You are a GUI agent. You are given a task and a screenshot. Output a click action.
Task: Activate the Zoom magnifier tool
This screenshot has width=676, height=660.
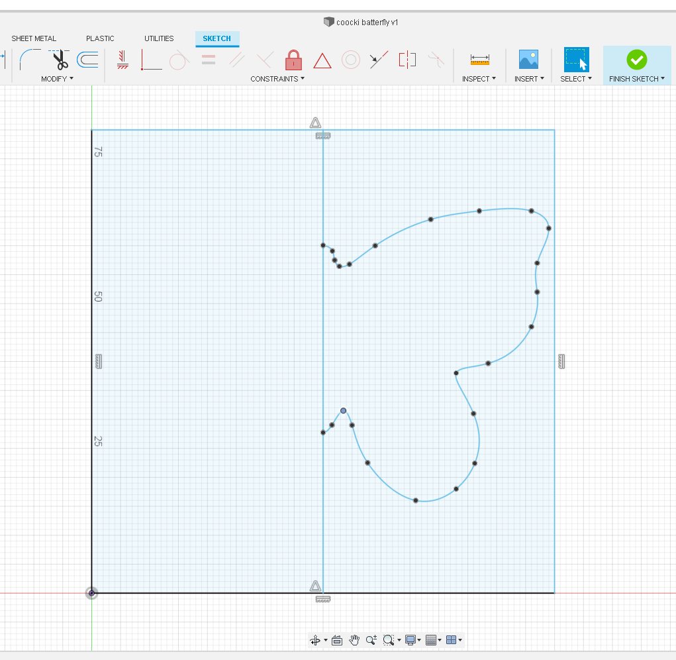(x=371, y=640)
